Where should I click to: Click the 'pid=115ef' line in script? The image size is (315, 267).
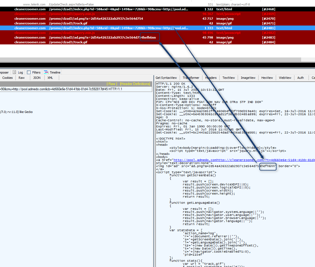(193, 255)
